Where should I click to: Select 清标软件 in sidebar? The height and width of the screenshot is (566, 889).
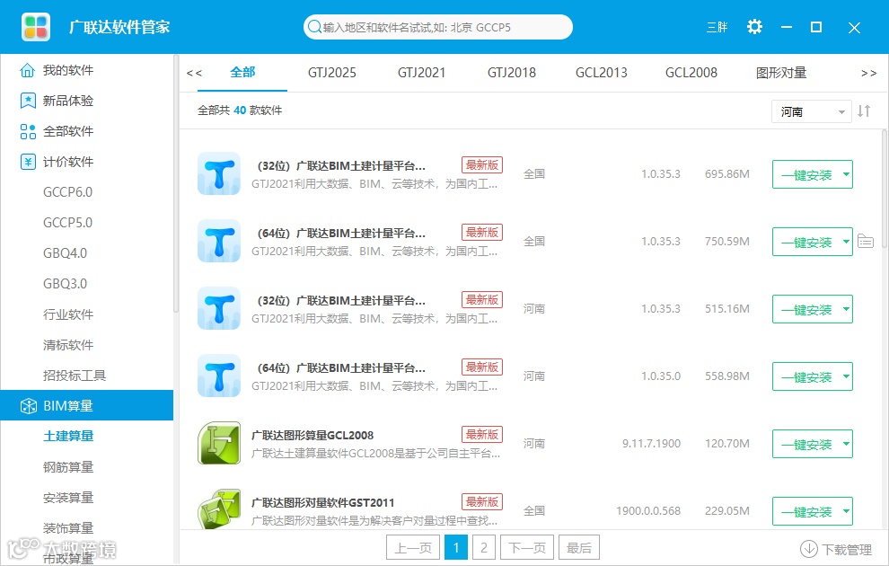(68, 345)
